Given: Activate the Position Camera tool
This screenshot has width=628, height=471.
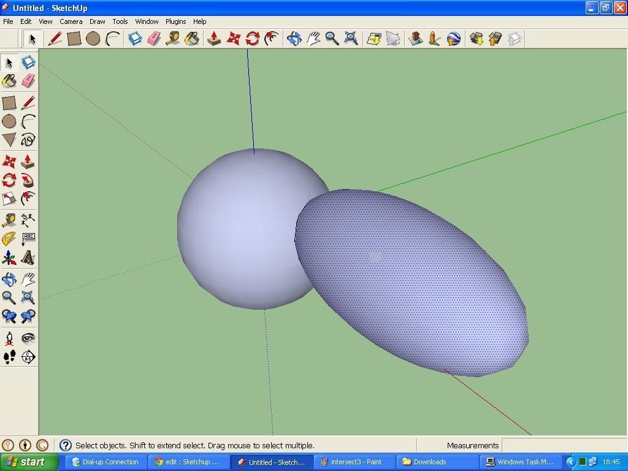Looking at the screenshot, I should (x=9, y=339).
